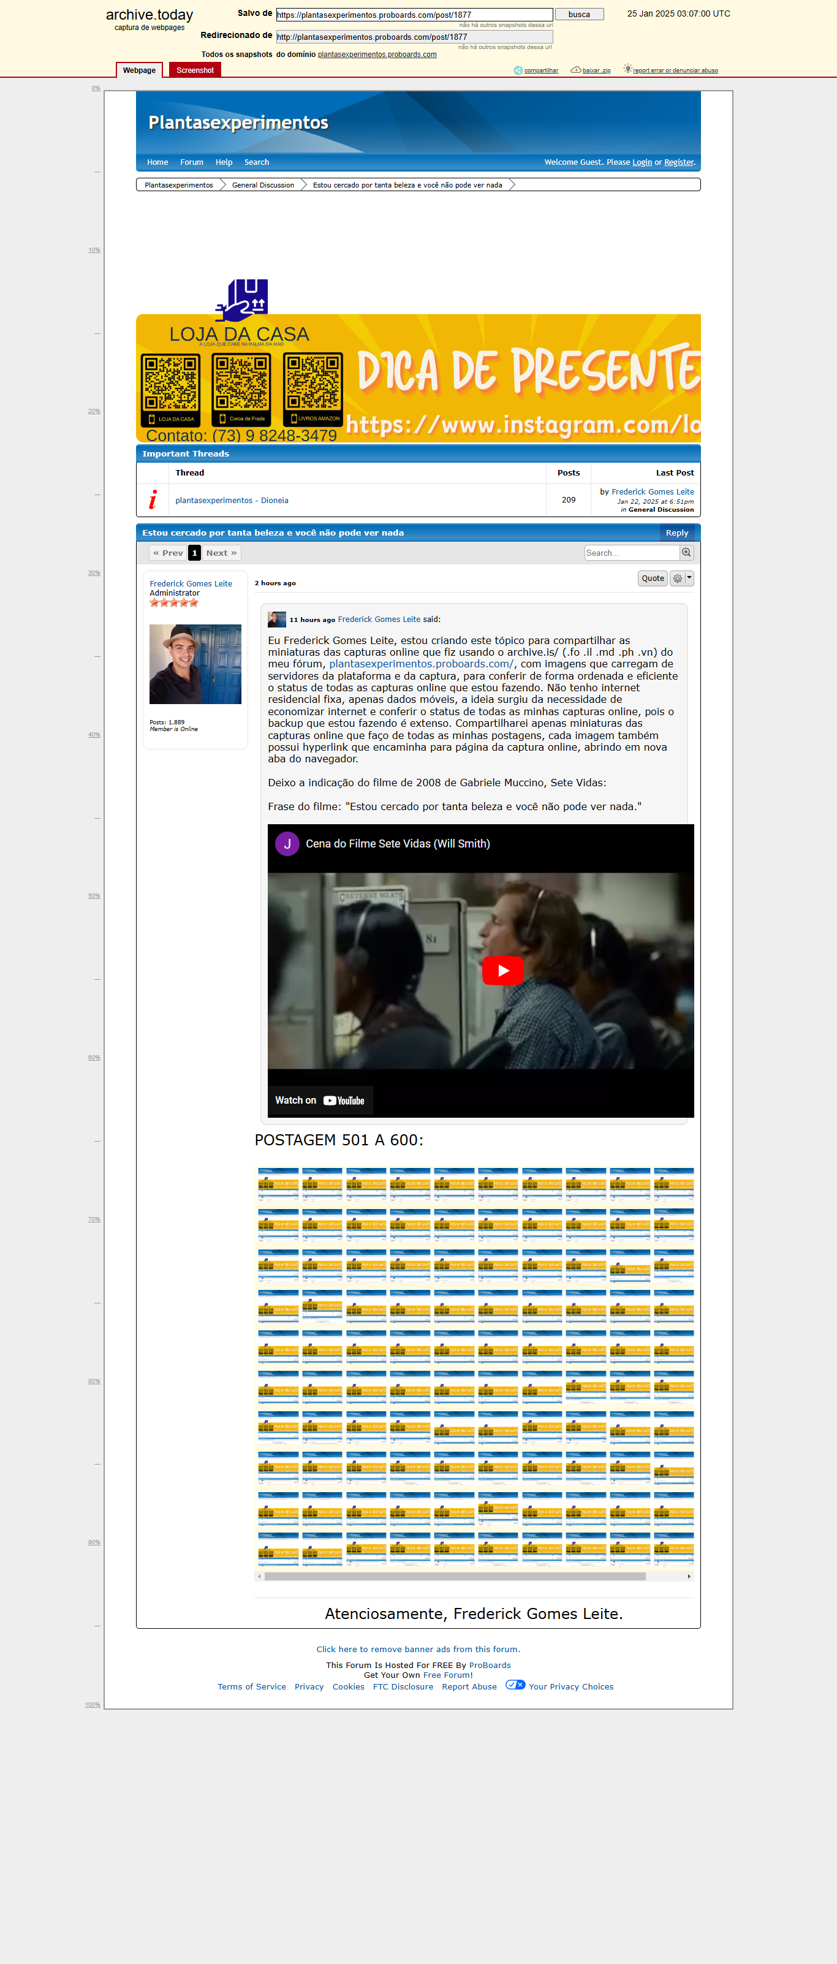The height and width of the screenshot is (1964, 837).
Task: Click the report bug or abuse icon
Action: click(627, 69)
